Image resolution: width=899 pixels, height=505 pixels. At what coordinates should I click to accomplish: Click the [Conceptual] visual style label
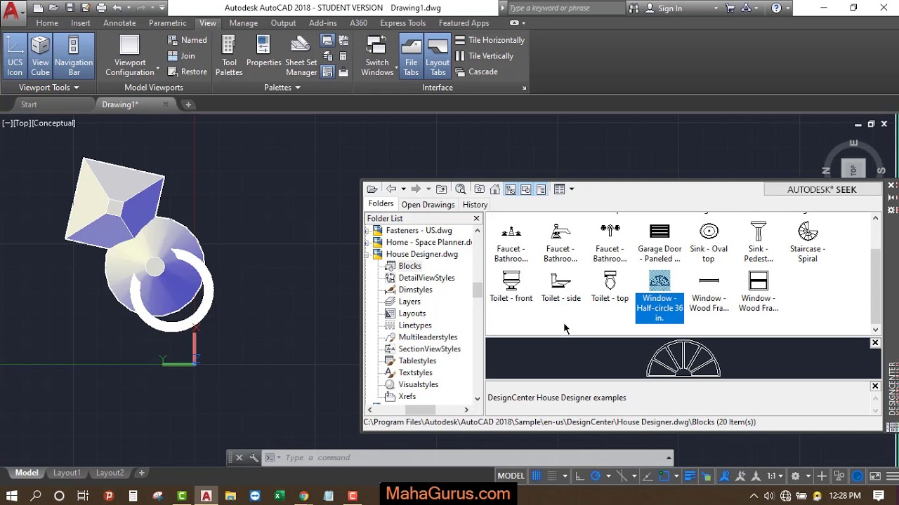coord(52,123)
